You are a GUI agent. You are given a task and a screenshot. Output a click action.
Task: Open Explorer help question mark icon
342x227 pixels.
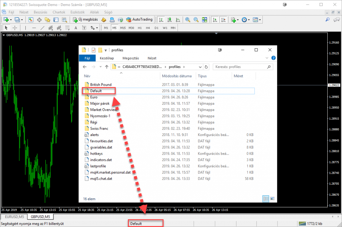[x=273, y=58]
